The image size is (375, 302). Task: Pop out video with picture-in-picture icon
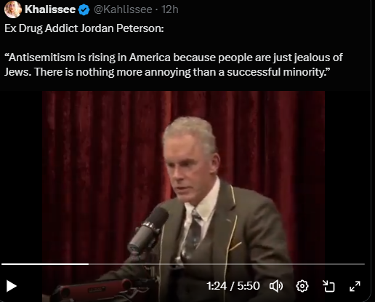tap(328, 286)
